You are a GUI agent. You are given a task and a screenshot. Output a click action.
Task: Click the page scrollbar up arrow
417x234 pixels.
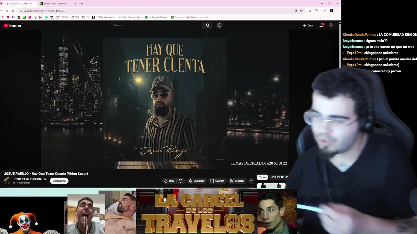click(x=340, y=22)
